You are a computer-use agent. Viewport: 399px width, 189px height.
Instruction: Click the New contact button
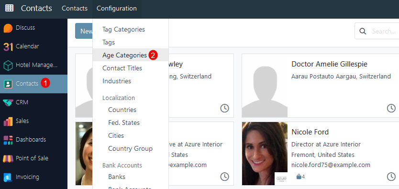coord(84,31)
